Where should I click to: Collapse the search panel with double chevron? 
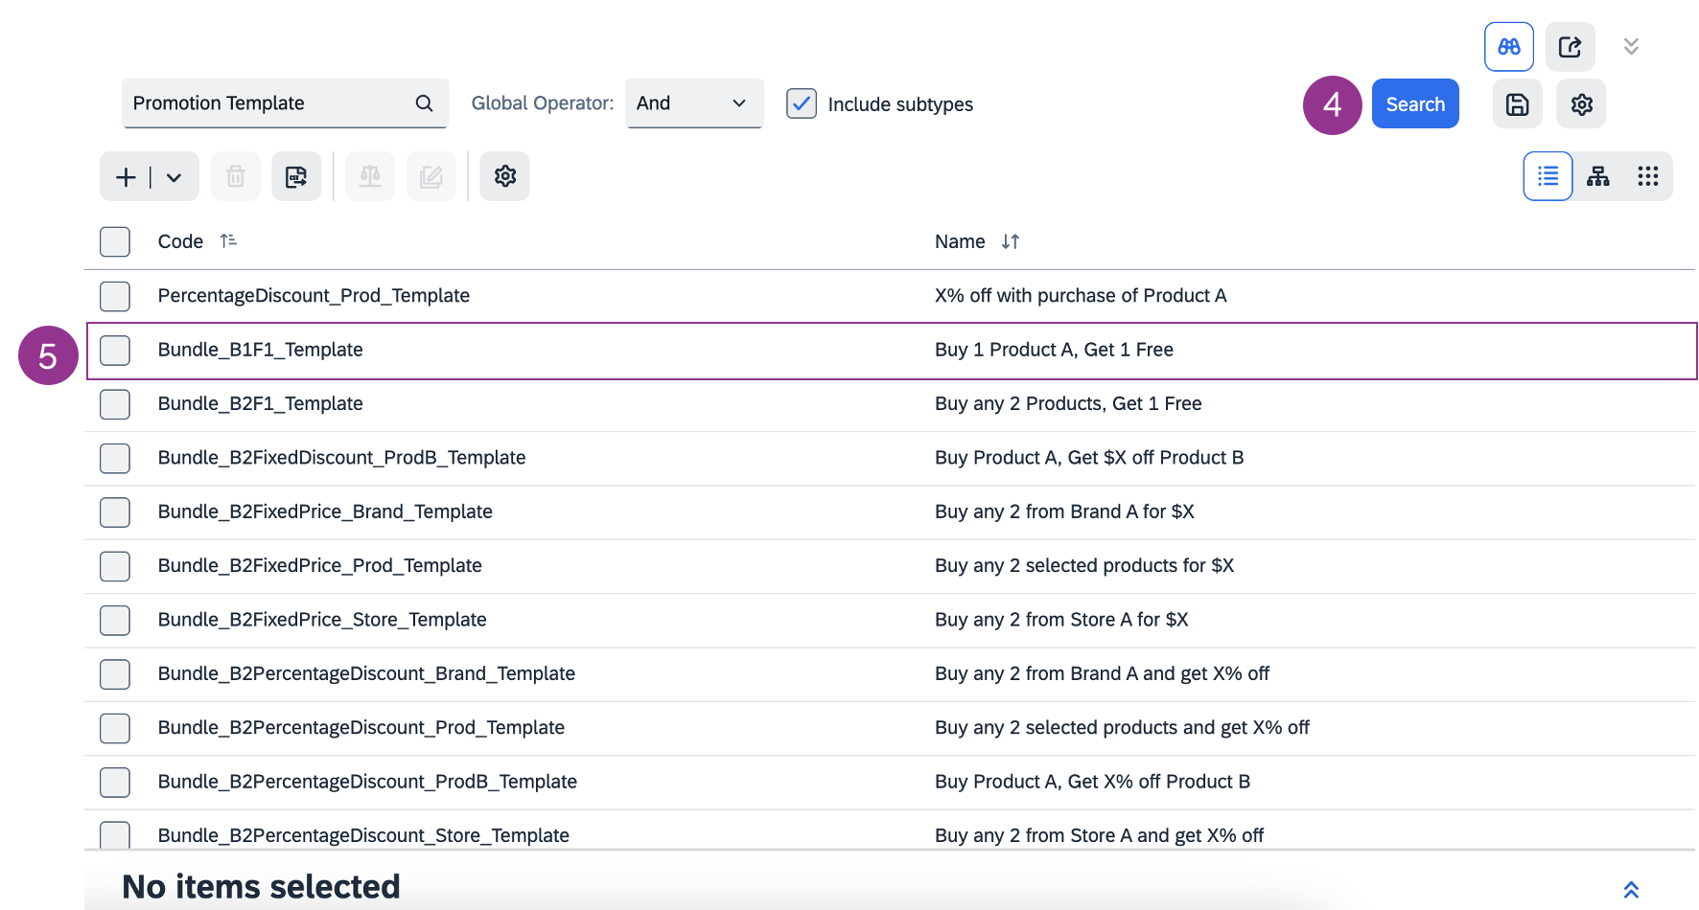click(1630, 47)
